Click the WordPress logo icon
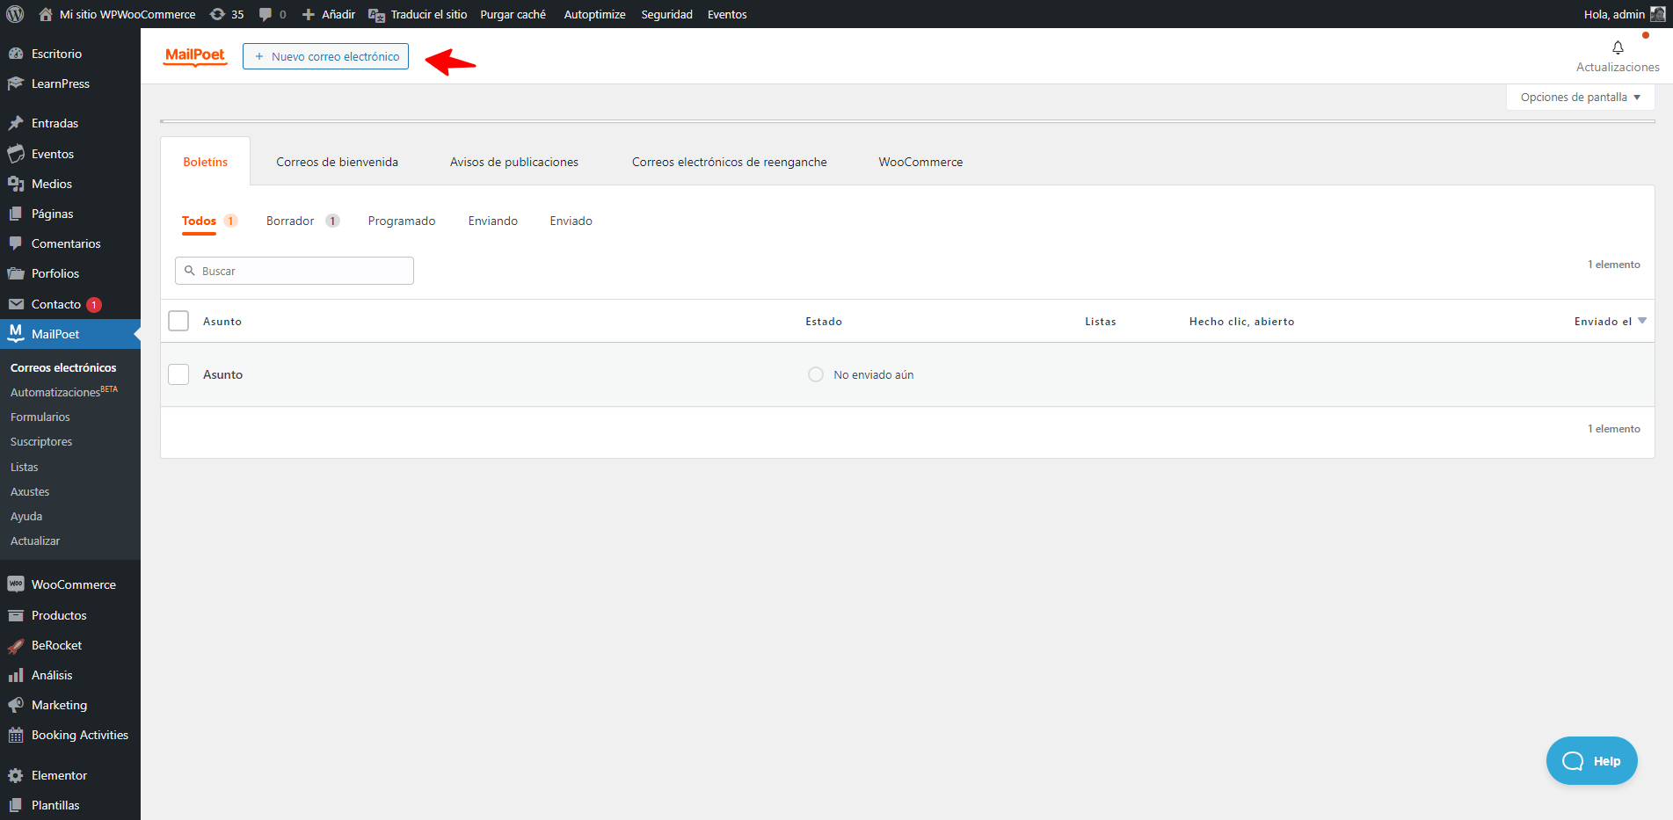1673x820 pixels. (15, 14)
